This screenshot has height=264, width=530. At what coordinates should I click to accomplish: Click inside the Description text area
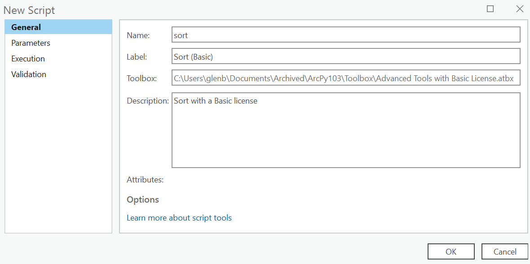(346, 130)
